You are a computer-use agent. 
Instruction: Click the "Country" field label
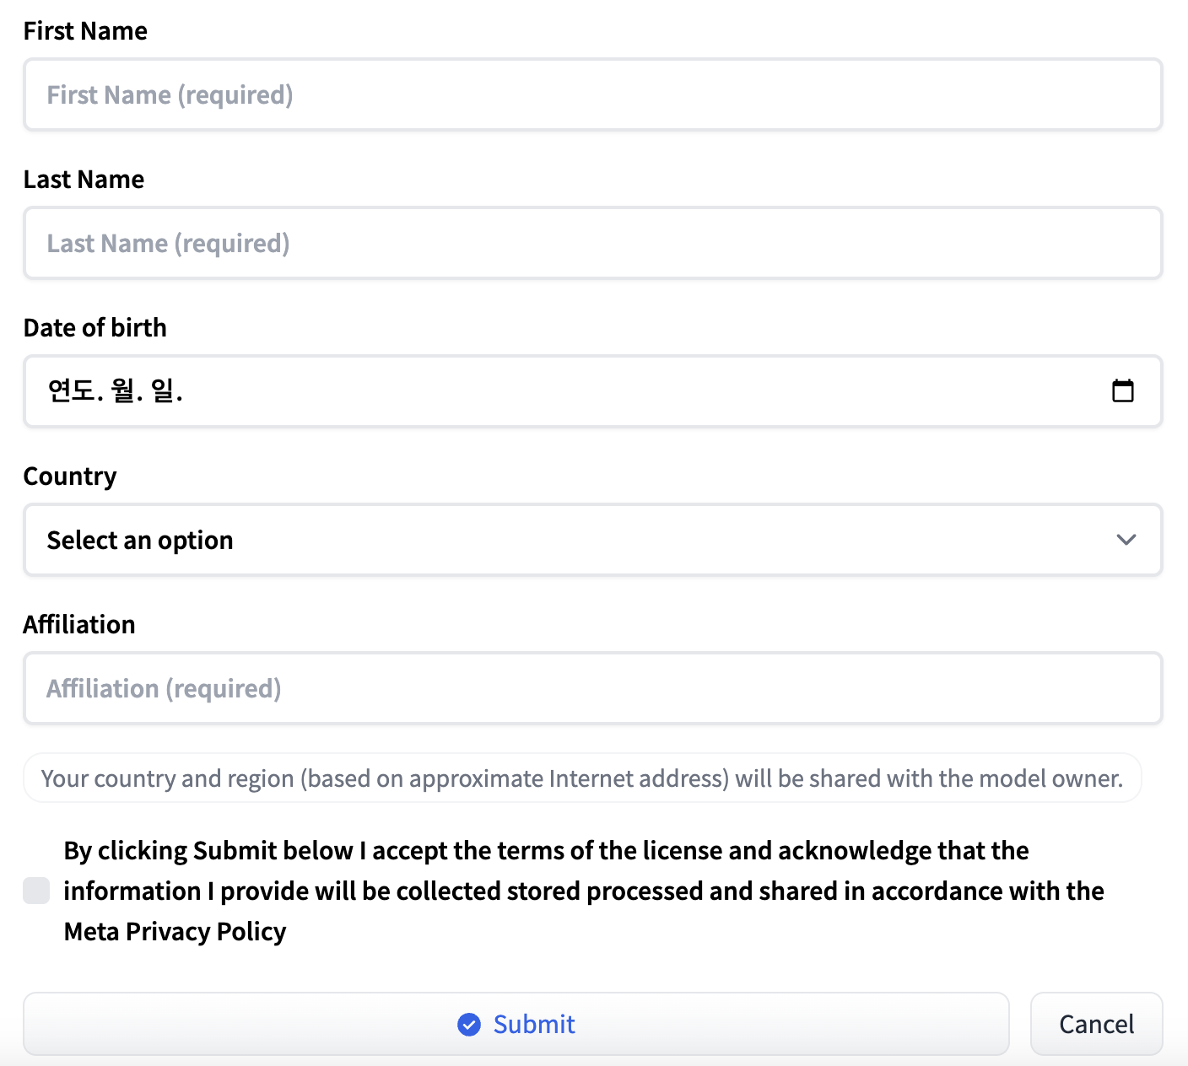(x=70, y=476)
